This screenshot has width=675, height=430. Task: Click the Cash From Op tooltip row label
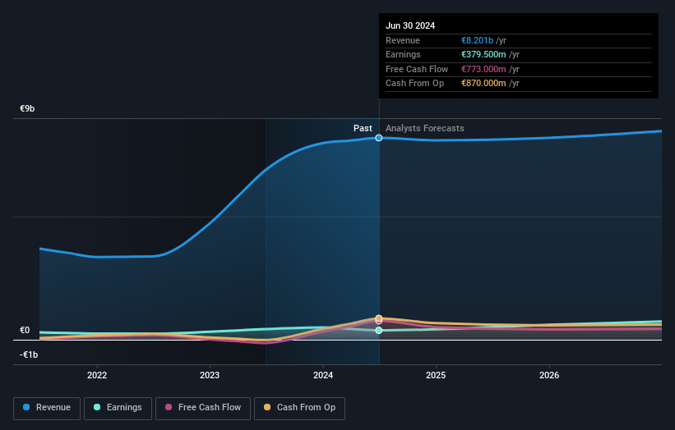414,84
